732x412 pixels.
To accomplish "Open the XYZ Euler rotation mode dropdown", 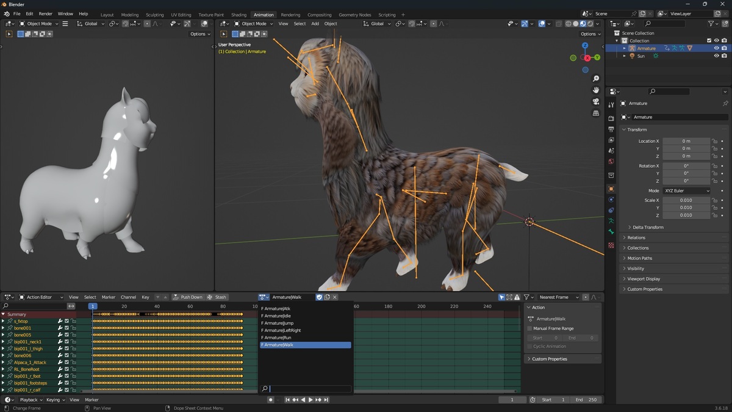I will [x=687, y=190].
